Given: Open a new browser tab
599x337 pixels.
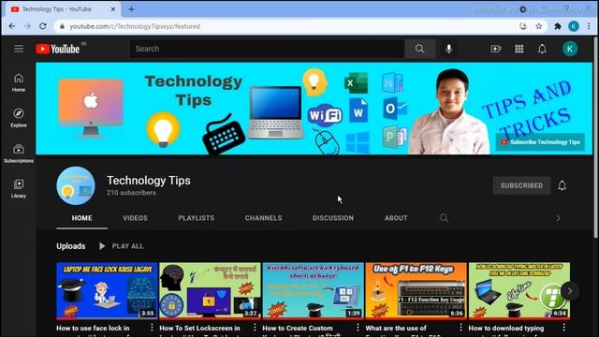Looking at the screenshot, I should pyautogui.click(x=131, y=9).
